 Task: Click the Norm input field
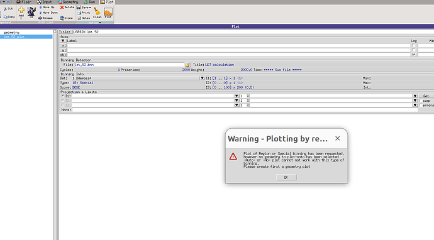click(x=245, y=110)
